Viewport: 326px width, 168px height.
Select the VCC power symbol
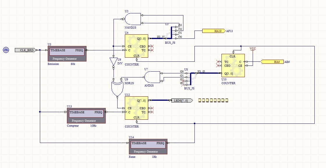pyautogui.click(x=253, y=49)
